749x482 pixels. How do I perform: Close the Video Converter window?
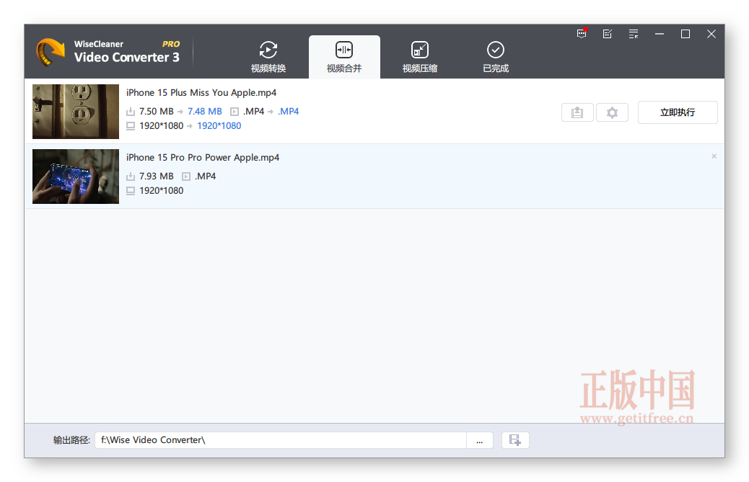711,34
